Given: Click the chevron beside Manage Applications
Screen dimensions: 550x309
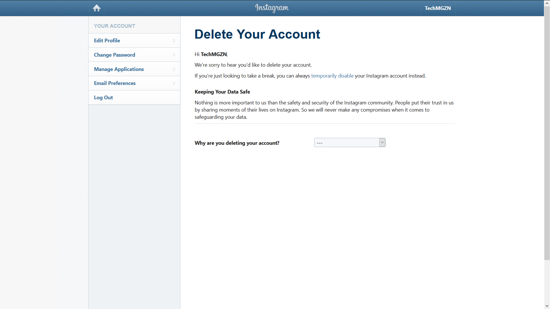Looking at the screenshot, I should 174,69.
